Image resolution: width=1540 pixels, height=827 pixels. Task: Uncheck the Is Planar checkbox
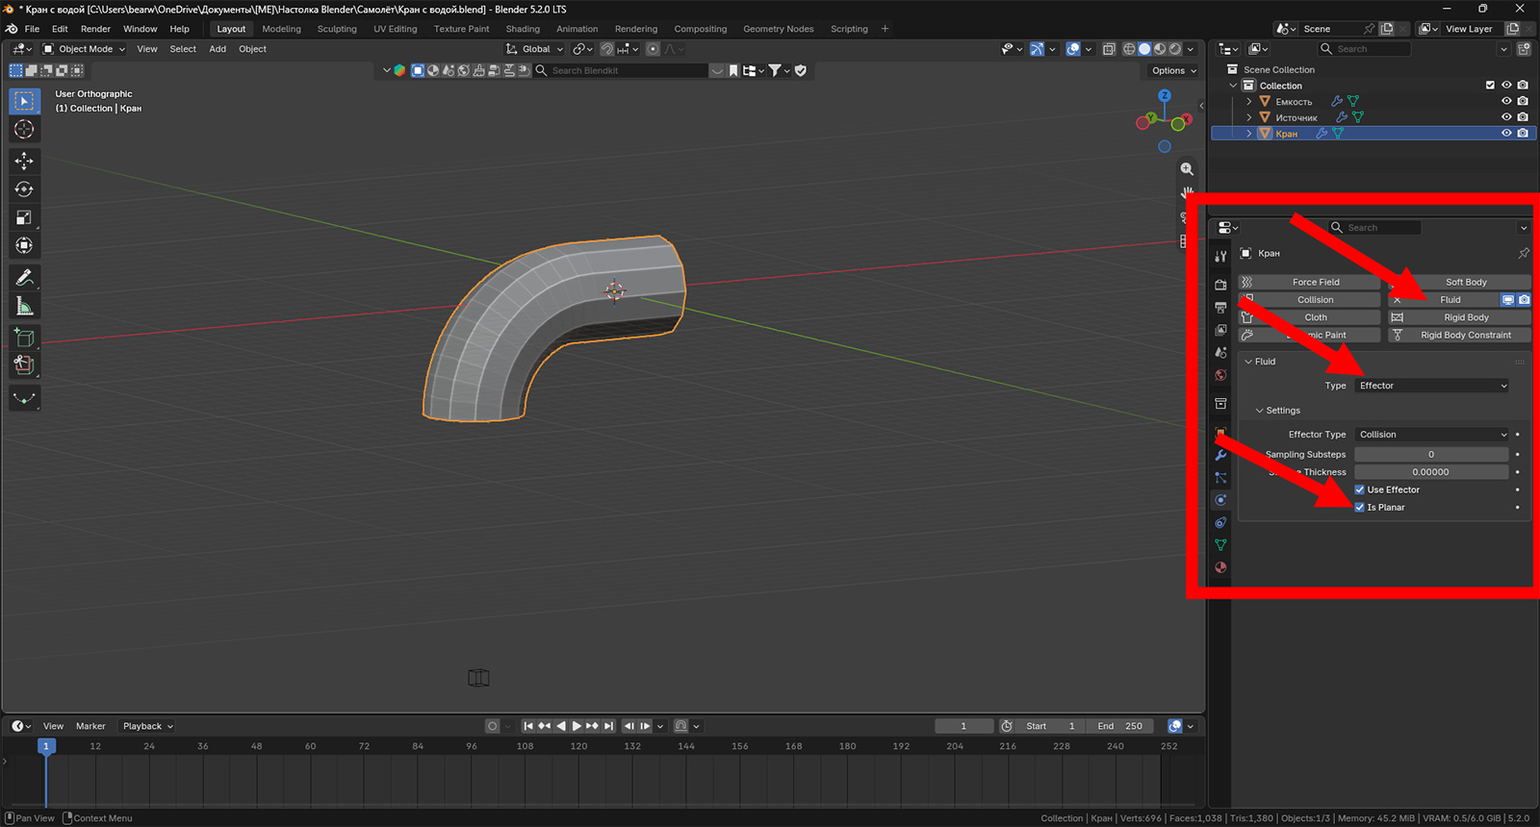[1359, 508]
